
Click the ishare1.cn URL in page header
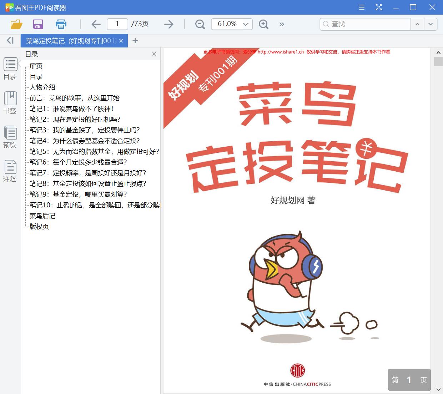[x=281, y=52]
